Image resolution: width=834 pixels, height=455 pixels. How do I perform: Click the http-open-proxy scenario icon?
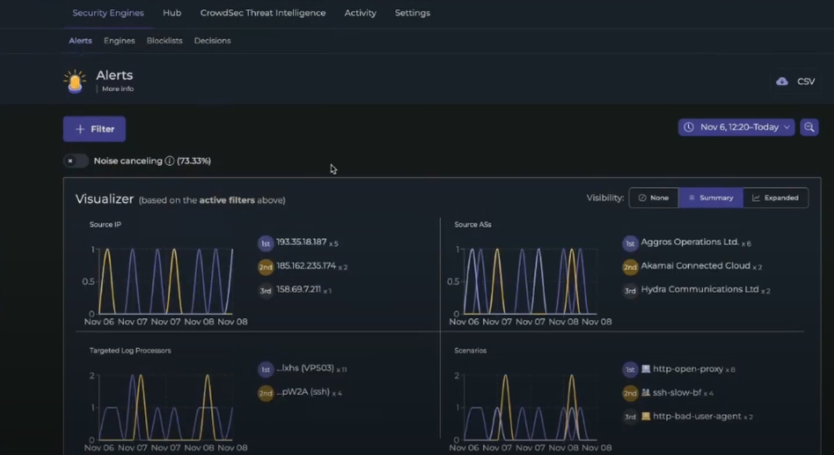point(646,369)
